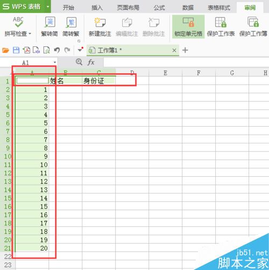Click the export to PDF icon
This screenshot has height=270, width=269.
(26, 50)
